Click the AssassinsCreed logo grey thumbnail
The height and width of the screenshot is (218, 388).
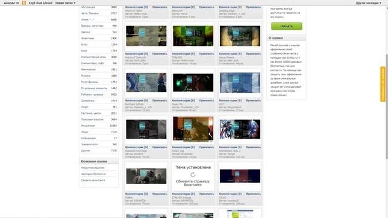pyautogui.click(x=146, y=129)
